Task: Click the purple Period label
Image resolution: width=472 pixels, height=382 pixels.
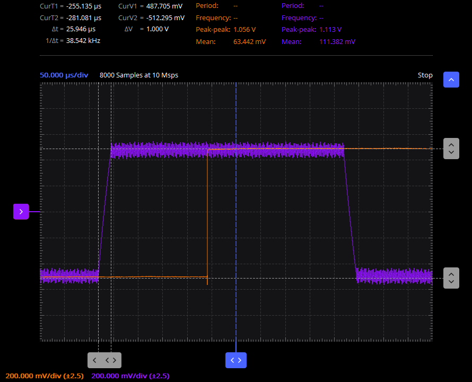Action: [x=293, y=6]
